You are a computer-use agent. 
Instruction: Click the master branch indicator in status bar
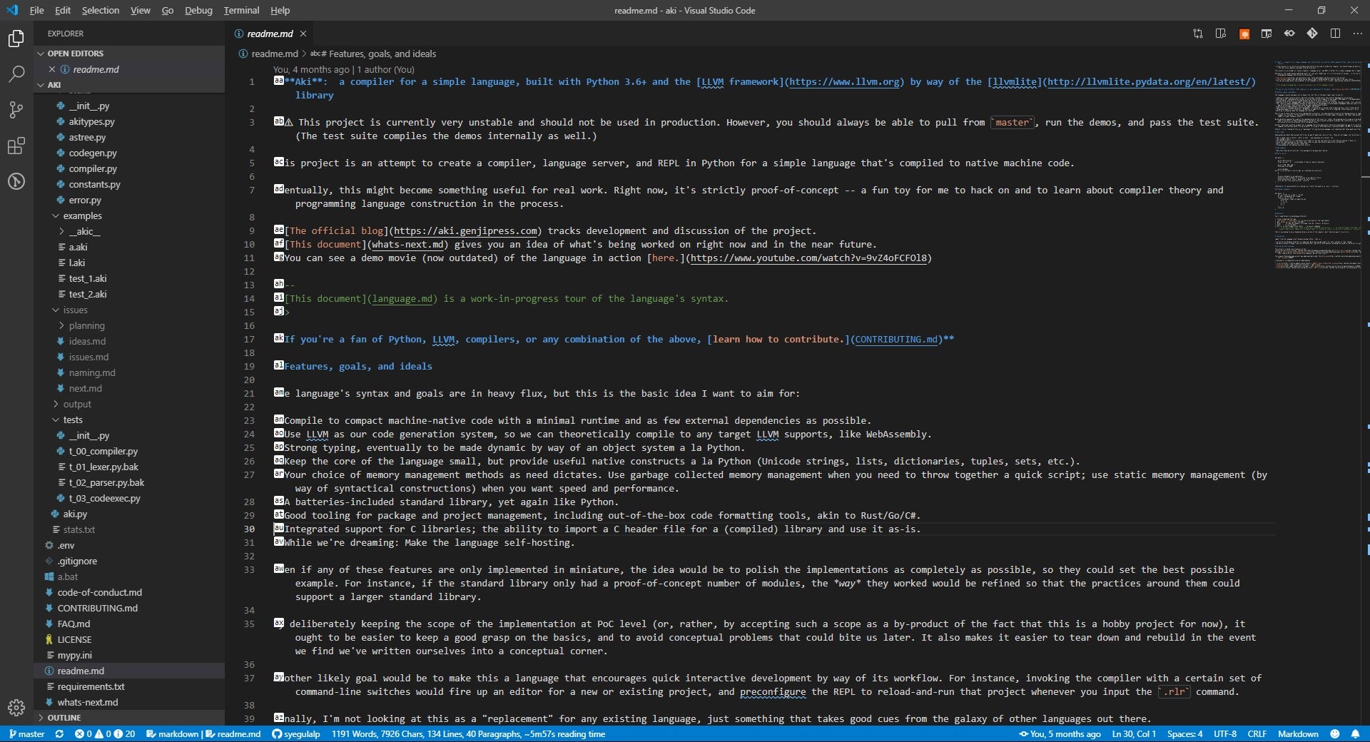[x=27, y=734]
